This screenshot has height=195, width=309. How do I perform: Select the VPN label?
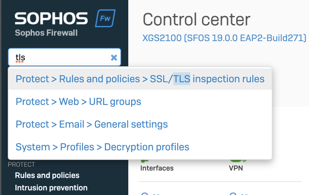236,168
